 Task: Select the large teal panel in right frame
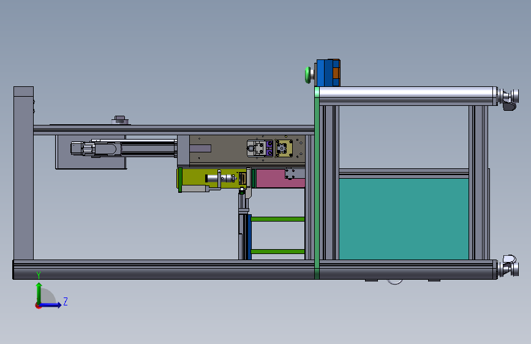pyautogui.click(x=404, y=219)
